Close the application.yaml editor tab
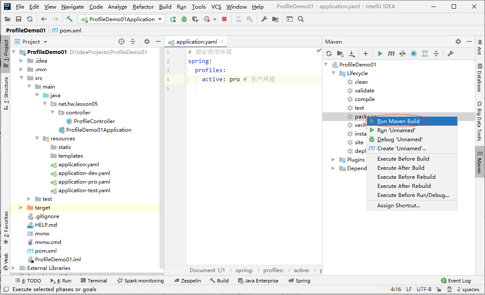485x295 pixels. tap(222, 41)
